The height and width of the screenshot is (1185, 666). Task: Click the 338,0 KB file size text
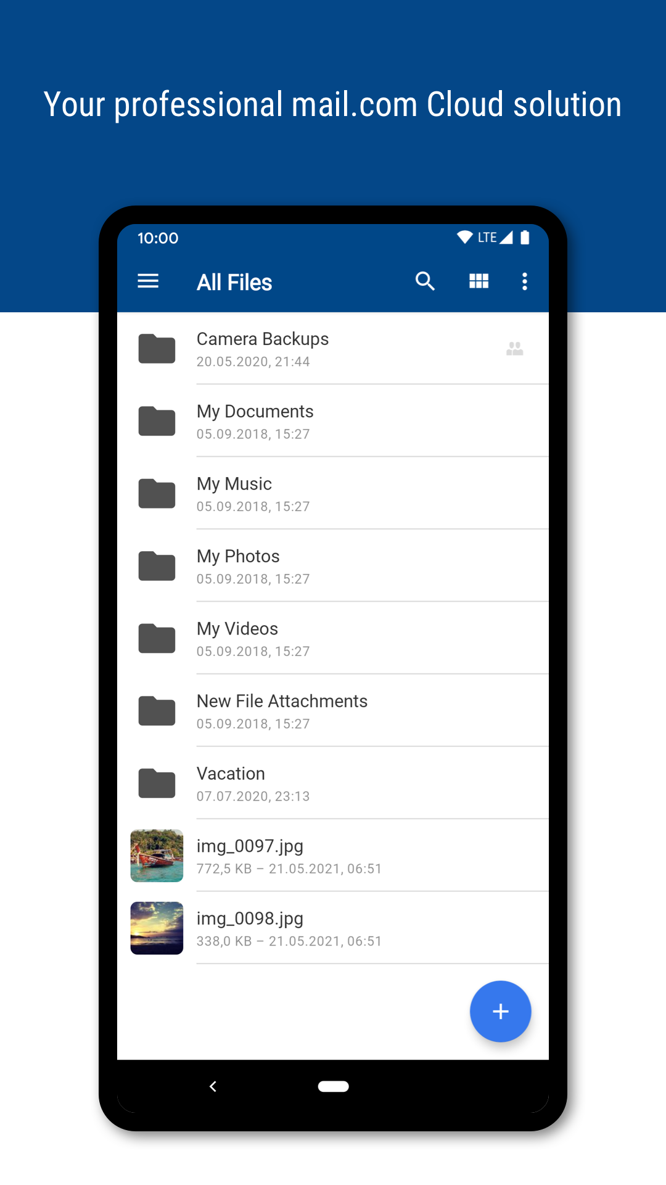coord(224,941)
